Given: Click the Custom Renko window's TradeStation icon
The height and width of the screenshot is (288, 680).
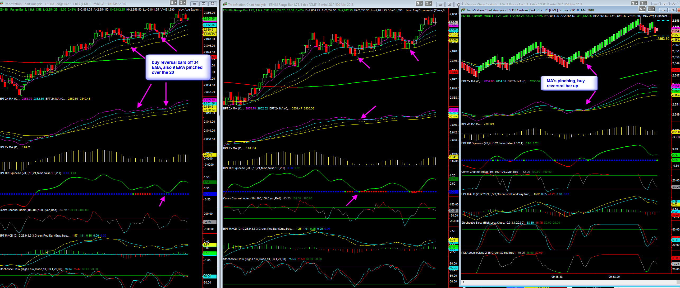Looking at the screenshot, I should [463, 10].
